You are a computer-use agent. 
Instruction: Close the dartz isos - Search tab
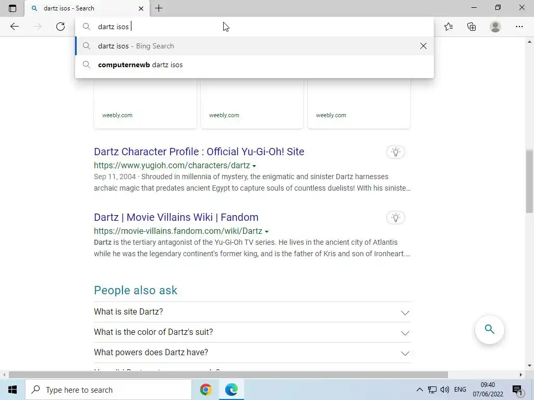pyautogui.click(x=141, y=8)
